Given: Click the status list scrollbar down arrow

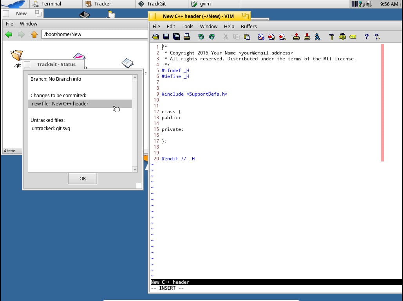Looking at the screenshot, I should [x=135, y=169].
